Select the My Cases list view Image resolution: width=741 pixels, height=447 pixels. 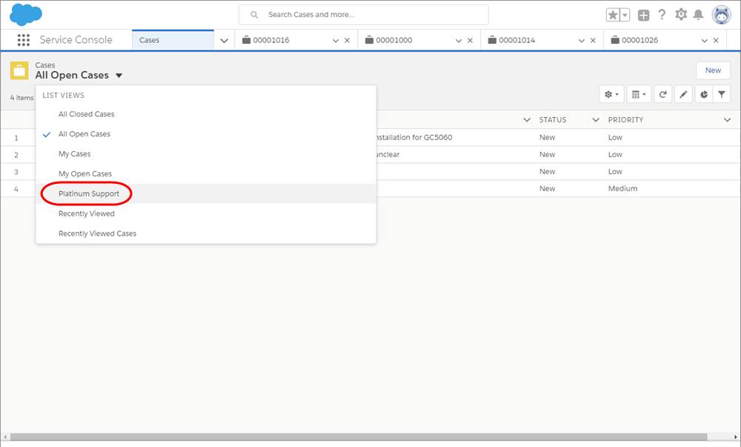206,154
